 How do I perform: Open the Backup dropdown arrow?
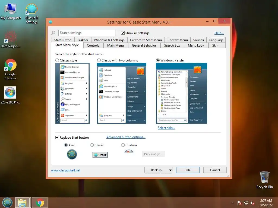click(170, 170)
